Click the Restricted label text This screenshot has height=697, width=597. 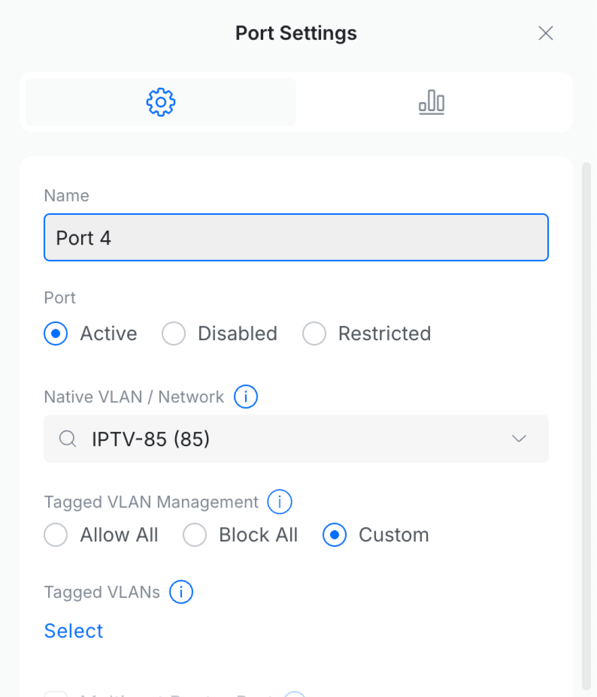tap(385, 334)
